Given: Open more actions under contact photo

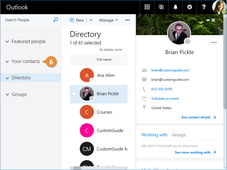Looking at the screenshot, I should [x=214, y=43].
